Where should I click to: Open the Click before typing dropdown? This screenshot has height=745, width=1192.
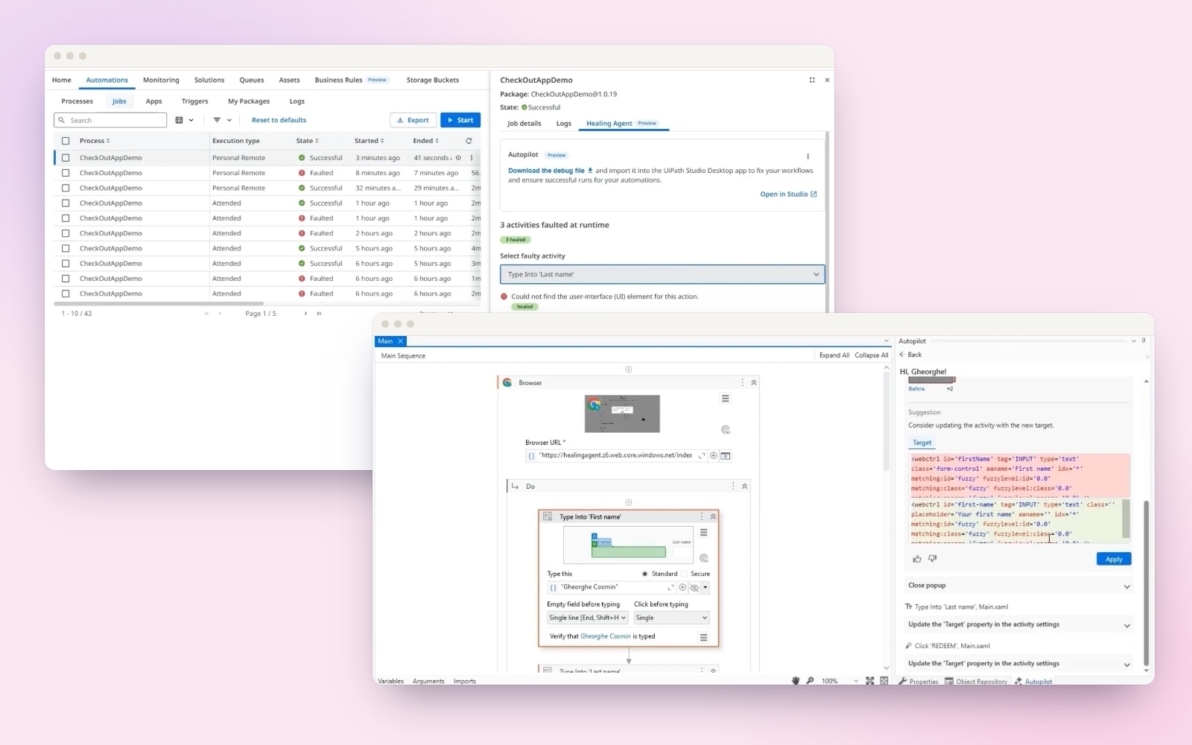point(671,618)
